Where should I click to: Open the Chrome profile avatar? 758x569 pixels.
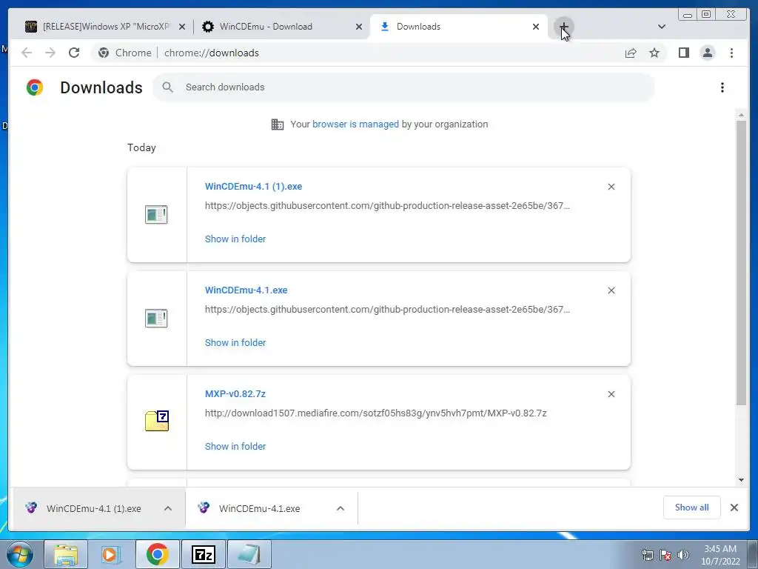707,53
